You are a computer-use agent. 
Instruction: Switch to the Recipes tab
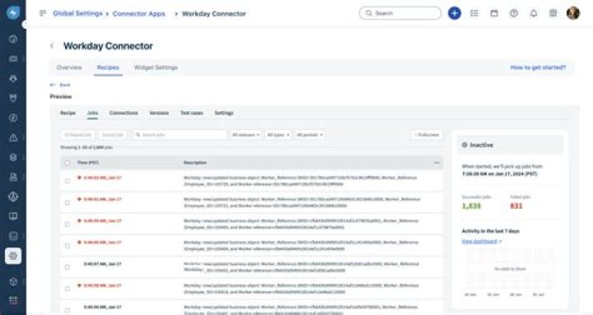coord(108,67)
